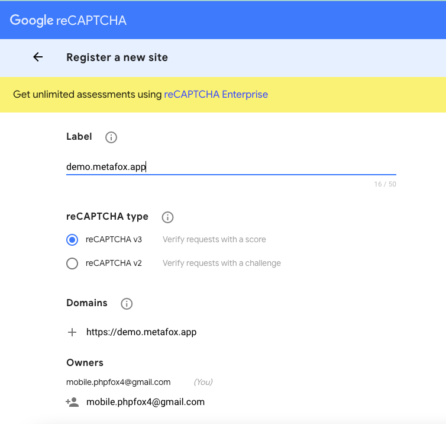
Task: Select the reCAPTCHA v3 radio button
Action: click(x=72, y=240)
